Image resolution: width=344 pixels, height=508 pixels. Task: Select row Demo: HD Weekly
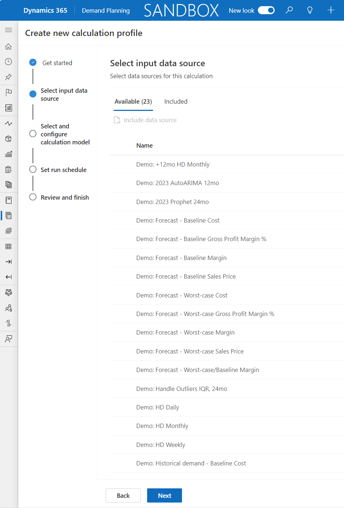227,445
